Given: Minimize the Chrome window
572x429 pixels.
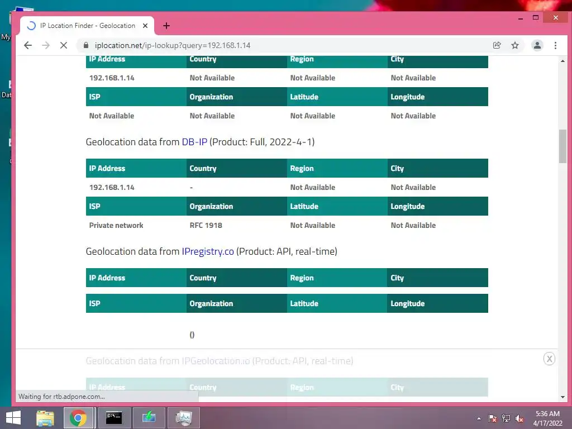Looking at the screenshot, I should click(521, 17).
